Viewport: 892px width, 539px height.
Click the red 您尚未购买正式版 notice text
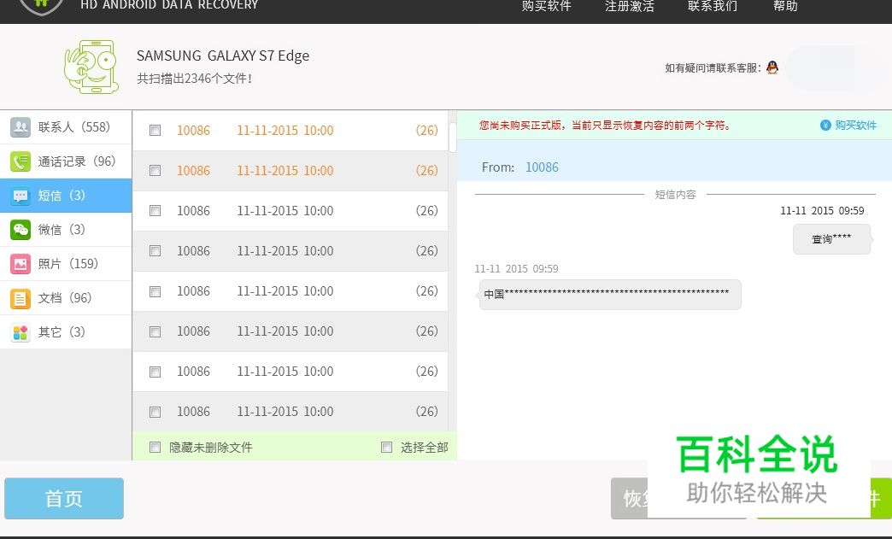(x=605, y=125)
